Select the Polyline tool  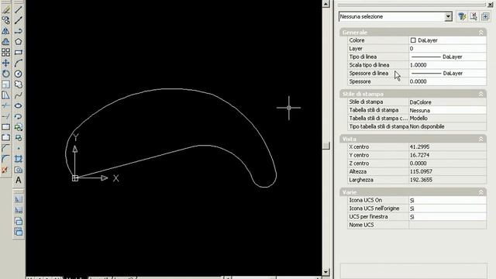pos(19,31)
